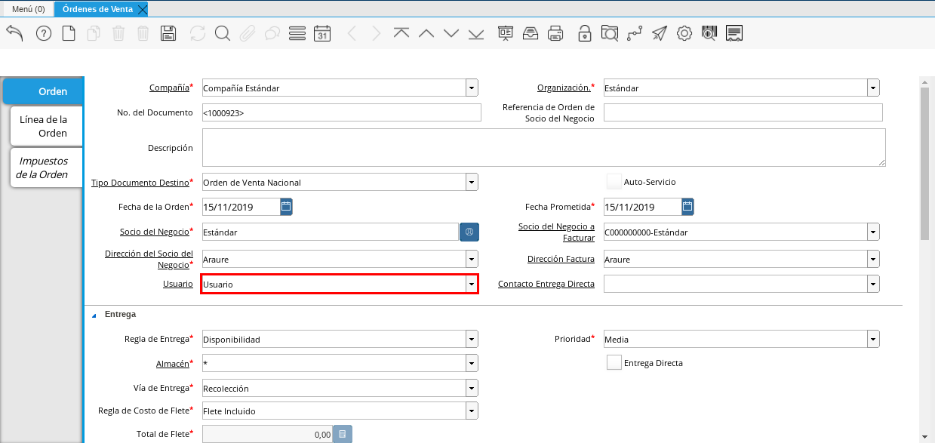Click the Socio del Negocio lookup button
The width and height of the screenshot is (935, 443).
click(x=469, y=232)
